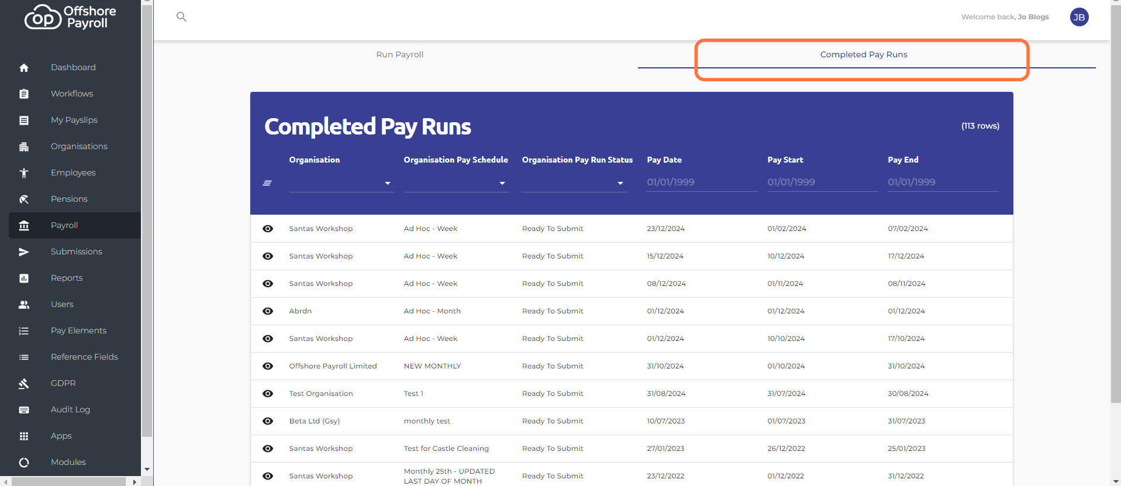Screen dimensions: 1121x486
Task: Click the table filter lines icon
Action: (267, 183)
